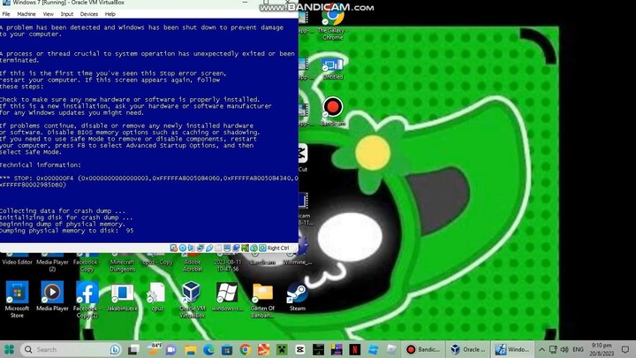This screenshot has width=636, height=358.
Task: Switch to Oracle VirtualBox Manager taskbar button
Action: [468, 349]
